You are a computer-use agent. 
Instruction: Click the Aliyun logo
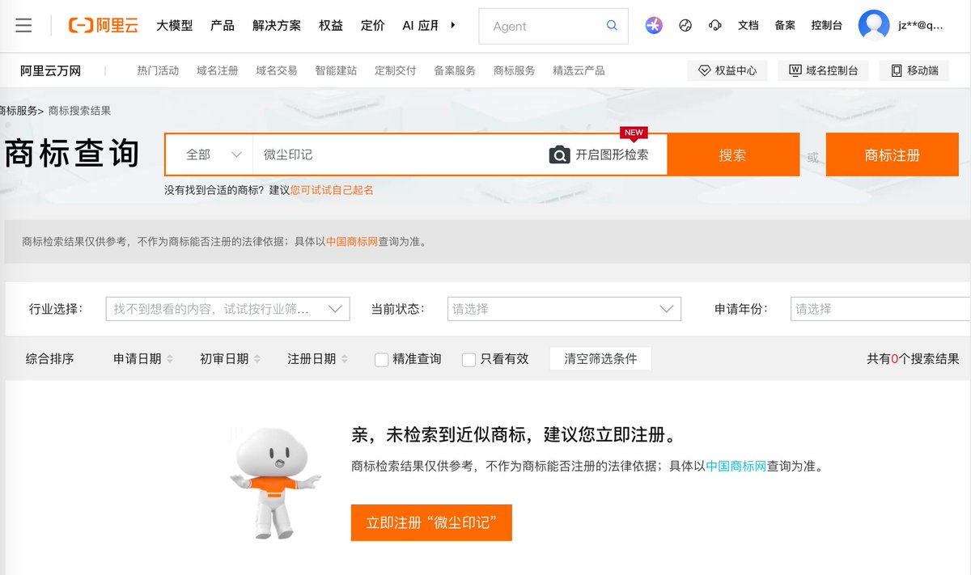(104, 26)
